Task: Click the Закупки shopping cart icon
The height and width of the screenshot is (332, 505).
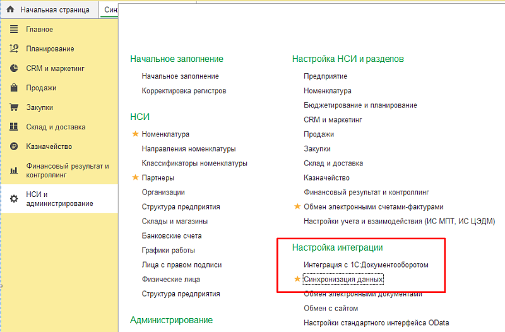Action: pos(14,107)
